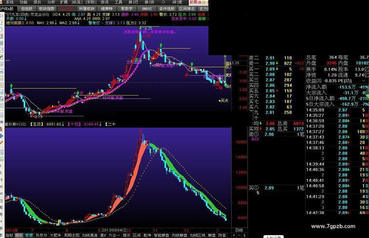
Task: Click the 另存为 button in the bottom bar
Action: coord(41,235)
